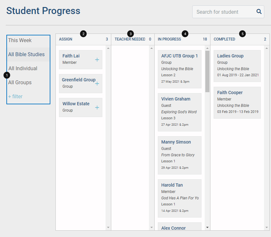Open the Faith Cooper completed card
The image size is (271, 237).
tap(237, 102)
